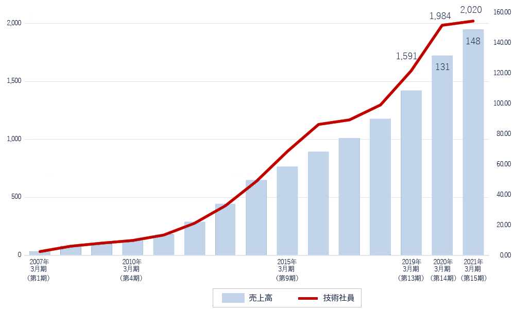Click the right axis value 60.00
The width and height of the screenshot is (515, 309).
(x=504, y=164)
